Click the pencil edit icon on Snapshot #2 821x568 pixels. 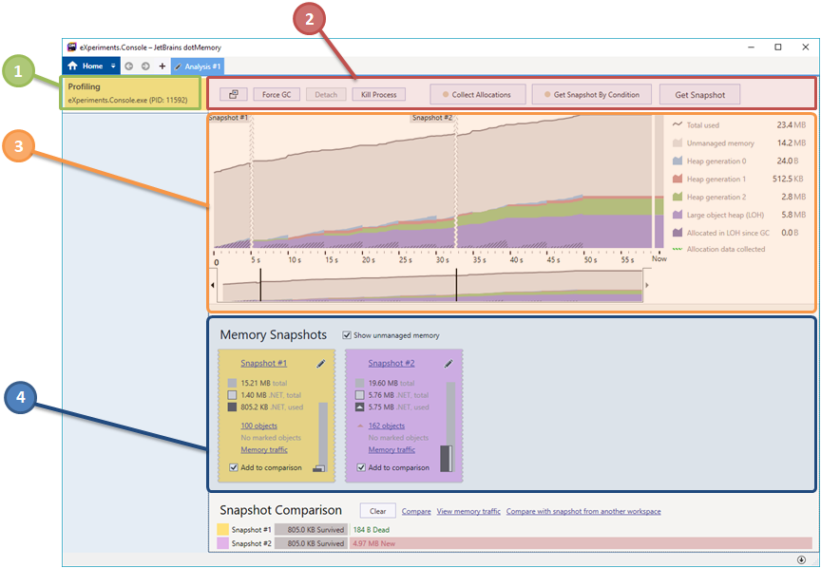pyautogui.click(x=449, y=363)
